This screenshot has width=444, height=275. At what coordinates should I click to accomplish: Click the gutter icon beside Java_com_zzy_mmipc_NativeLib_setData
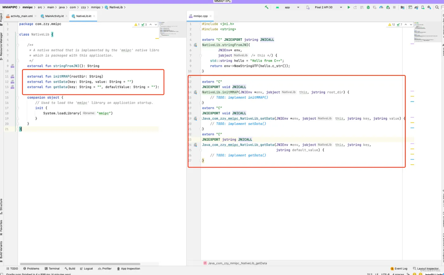pos(195,118)
